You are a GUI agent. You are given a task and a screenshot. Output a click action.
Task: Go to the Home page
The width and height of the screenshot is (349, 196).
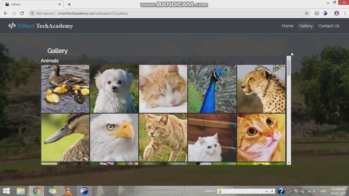[x=287, y=26]
